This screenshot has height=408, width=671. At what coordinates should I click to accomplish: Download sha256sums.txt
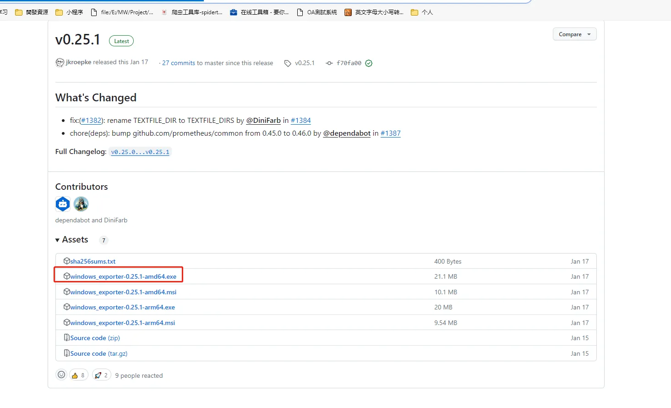93,261
